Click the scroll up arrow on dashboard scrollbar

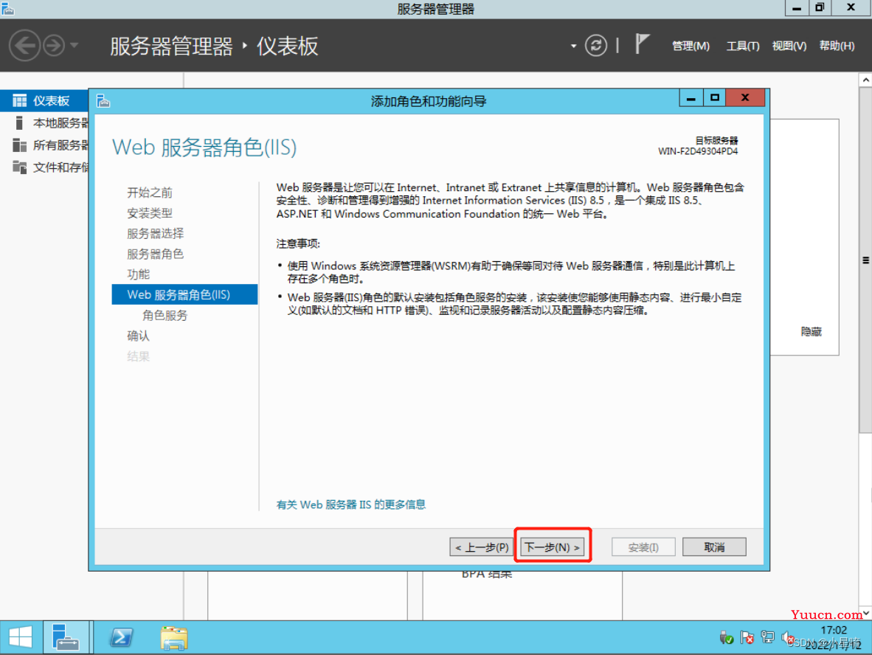[x=866, y=80]
